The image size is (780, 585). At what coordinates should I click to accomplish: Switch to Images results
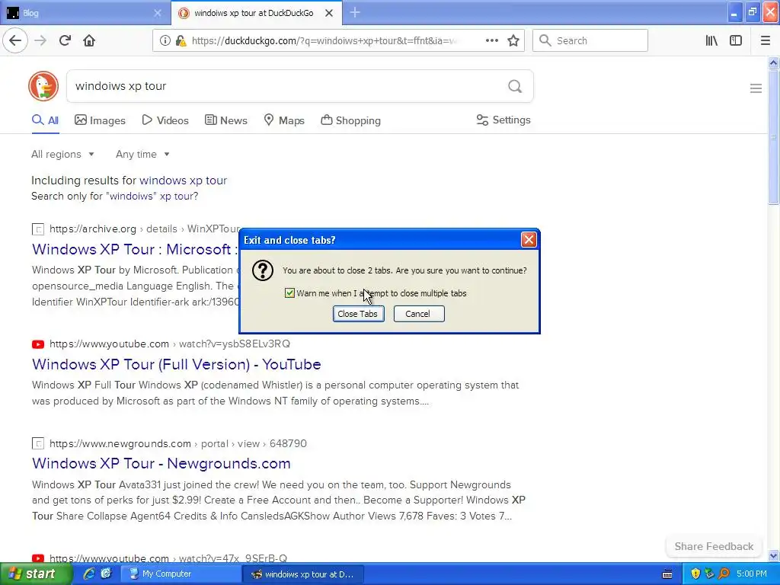pos(100,120)
